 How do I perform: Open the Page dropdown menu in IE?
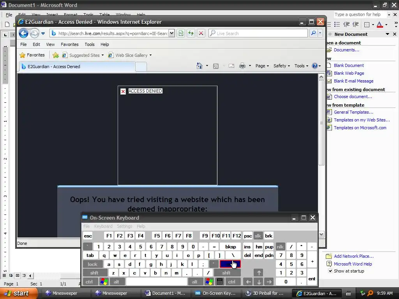[x=262, y=66]
